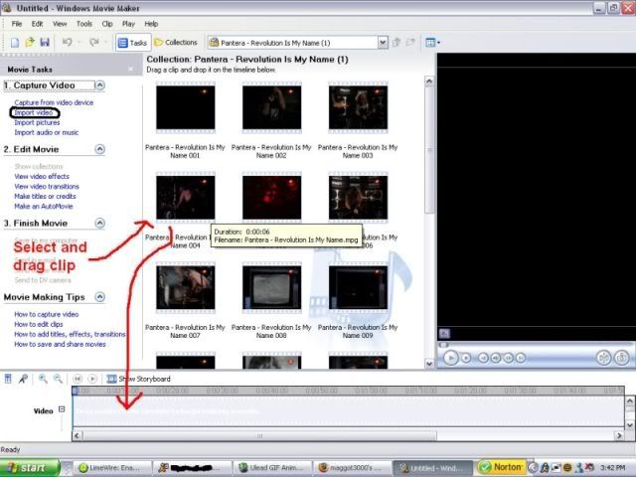The image size is (636, 477).
Task: Click the Redo arrow icon
Action: point(94,42)
